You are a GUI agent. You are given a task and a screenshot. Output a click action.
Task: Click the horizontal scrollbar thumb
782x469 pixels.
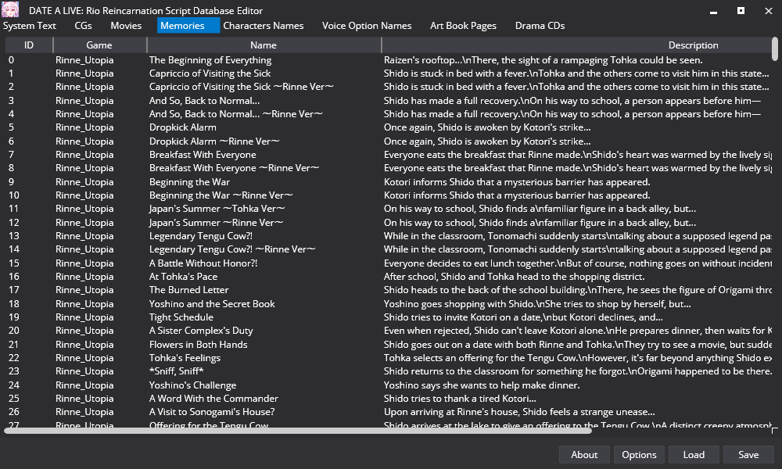298,431
